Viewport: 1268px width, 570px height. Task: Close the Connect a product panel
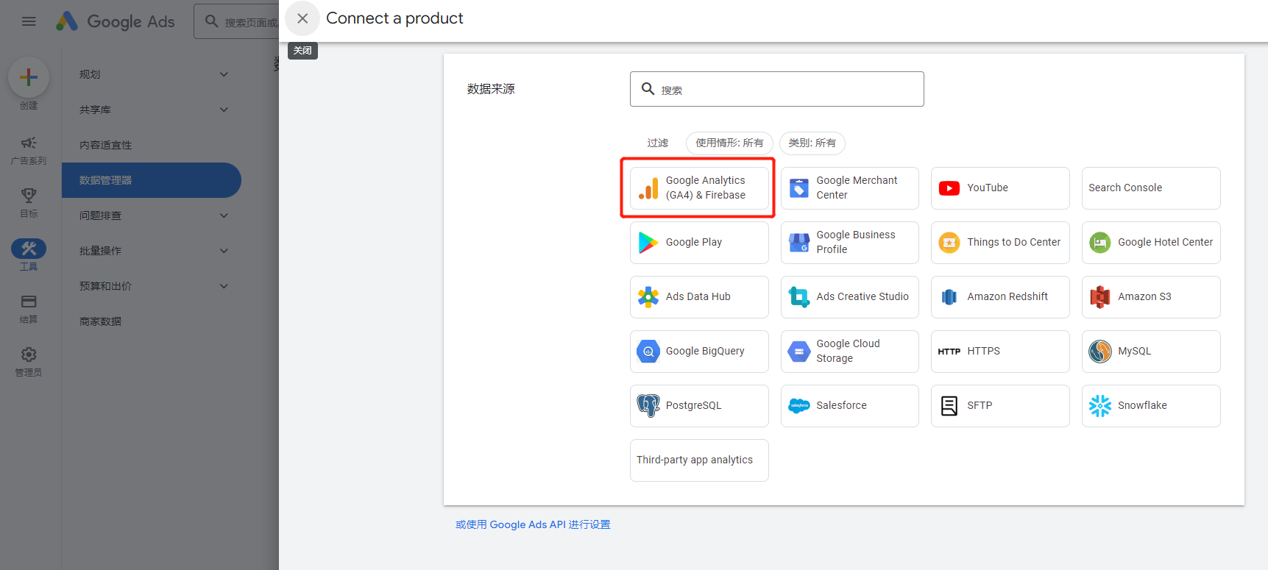click(302, 18)
